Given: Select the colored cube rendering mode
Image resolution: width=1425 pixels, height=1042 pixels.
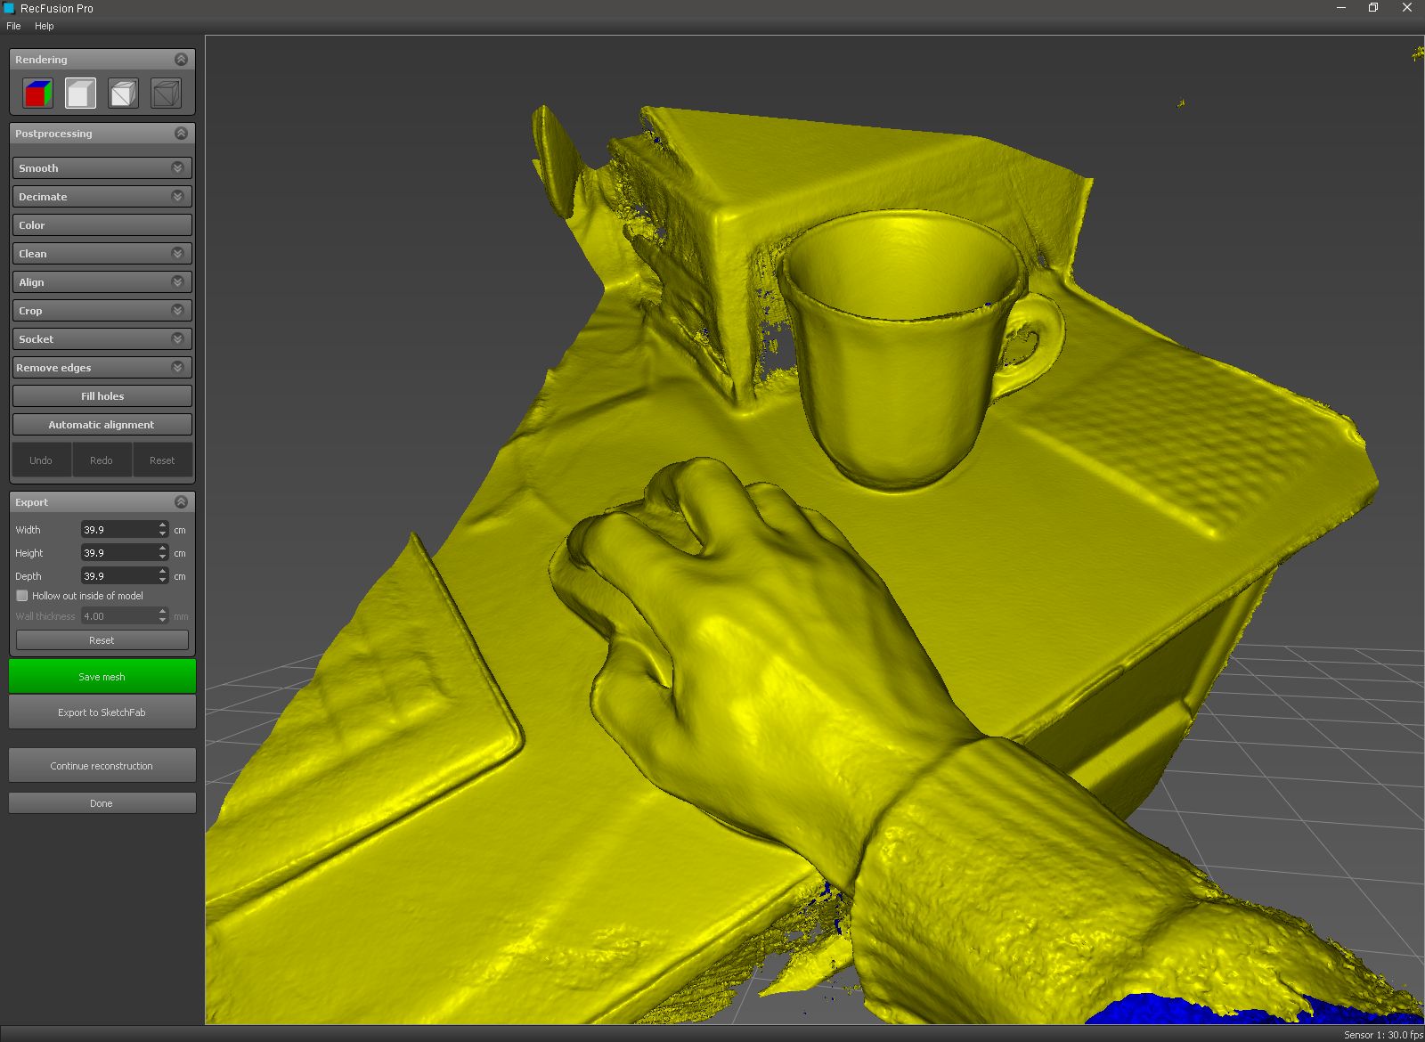Looking at the screenshot, I should pos(37,94).
